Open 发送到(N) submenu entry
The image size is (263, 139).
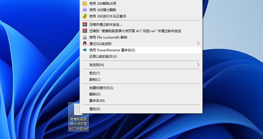click(141, 65)
